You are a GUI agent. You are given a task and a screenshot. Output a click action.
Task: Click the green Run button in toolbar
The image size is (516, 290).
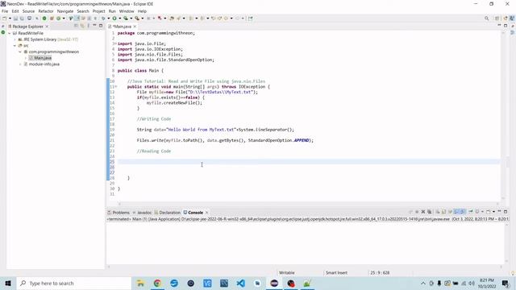[x=114, y=19]
